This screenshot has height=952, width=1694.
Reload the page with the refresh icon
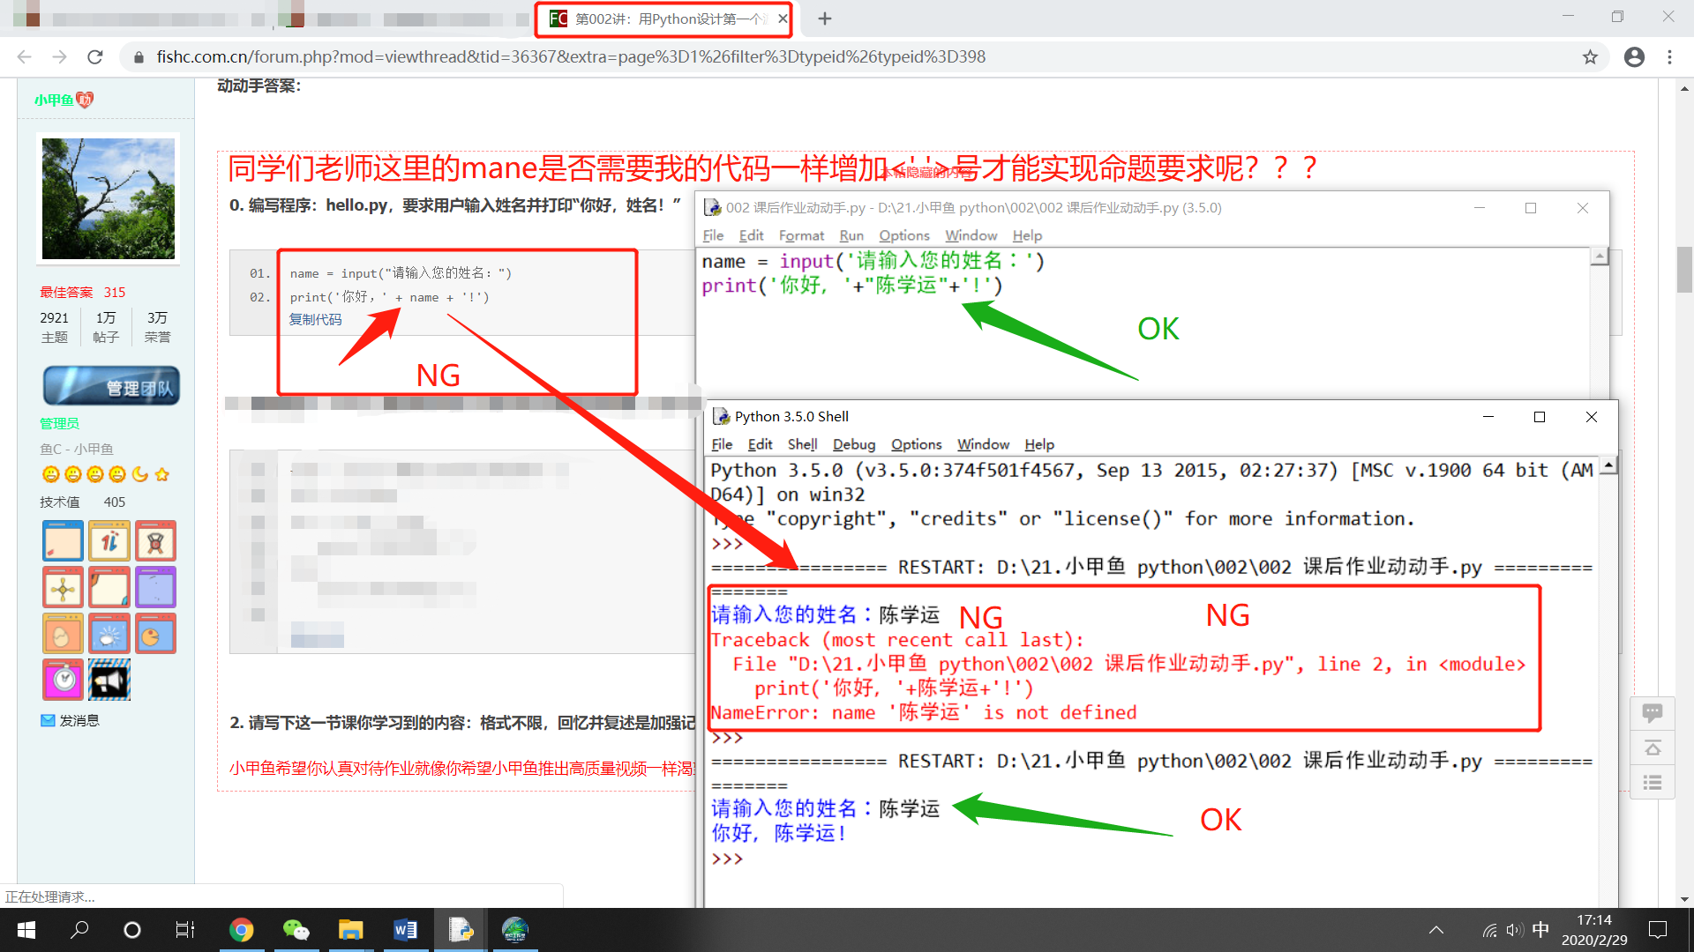[x=95, y=57]
